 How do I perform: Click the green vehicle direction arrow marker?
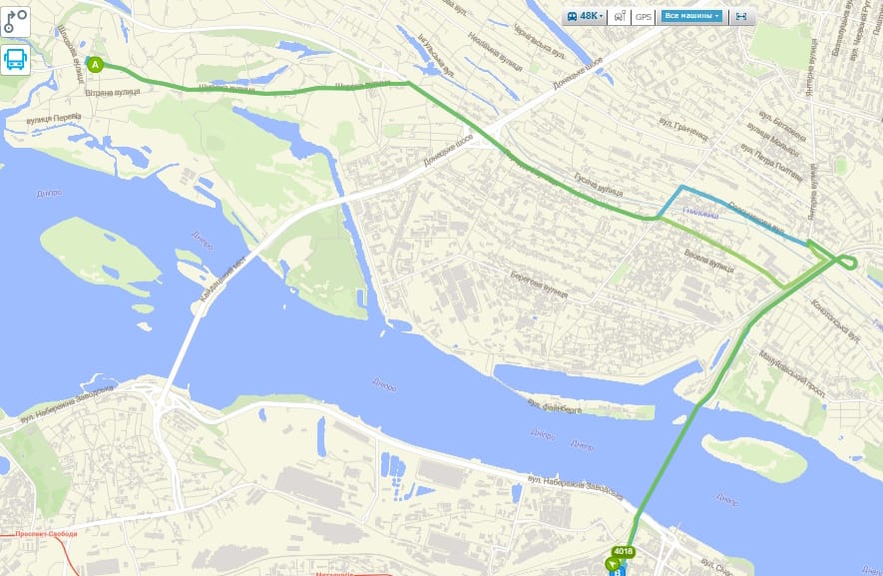pos(613,563)
